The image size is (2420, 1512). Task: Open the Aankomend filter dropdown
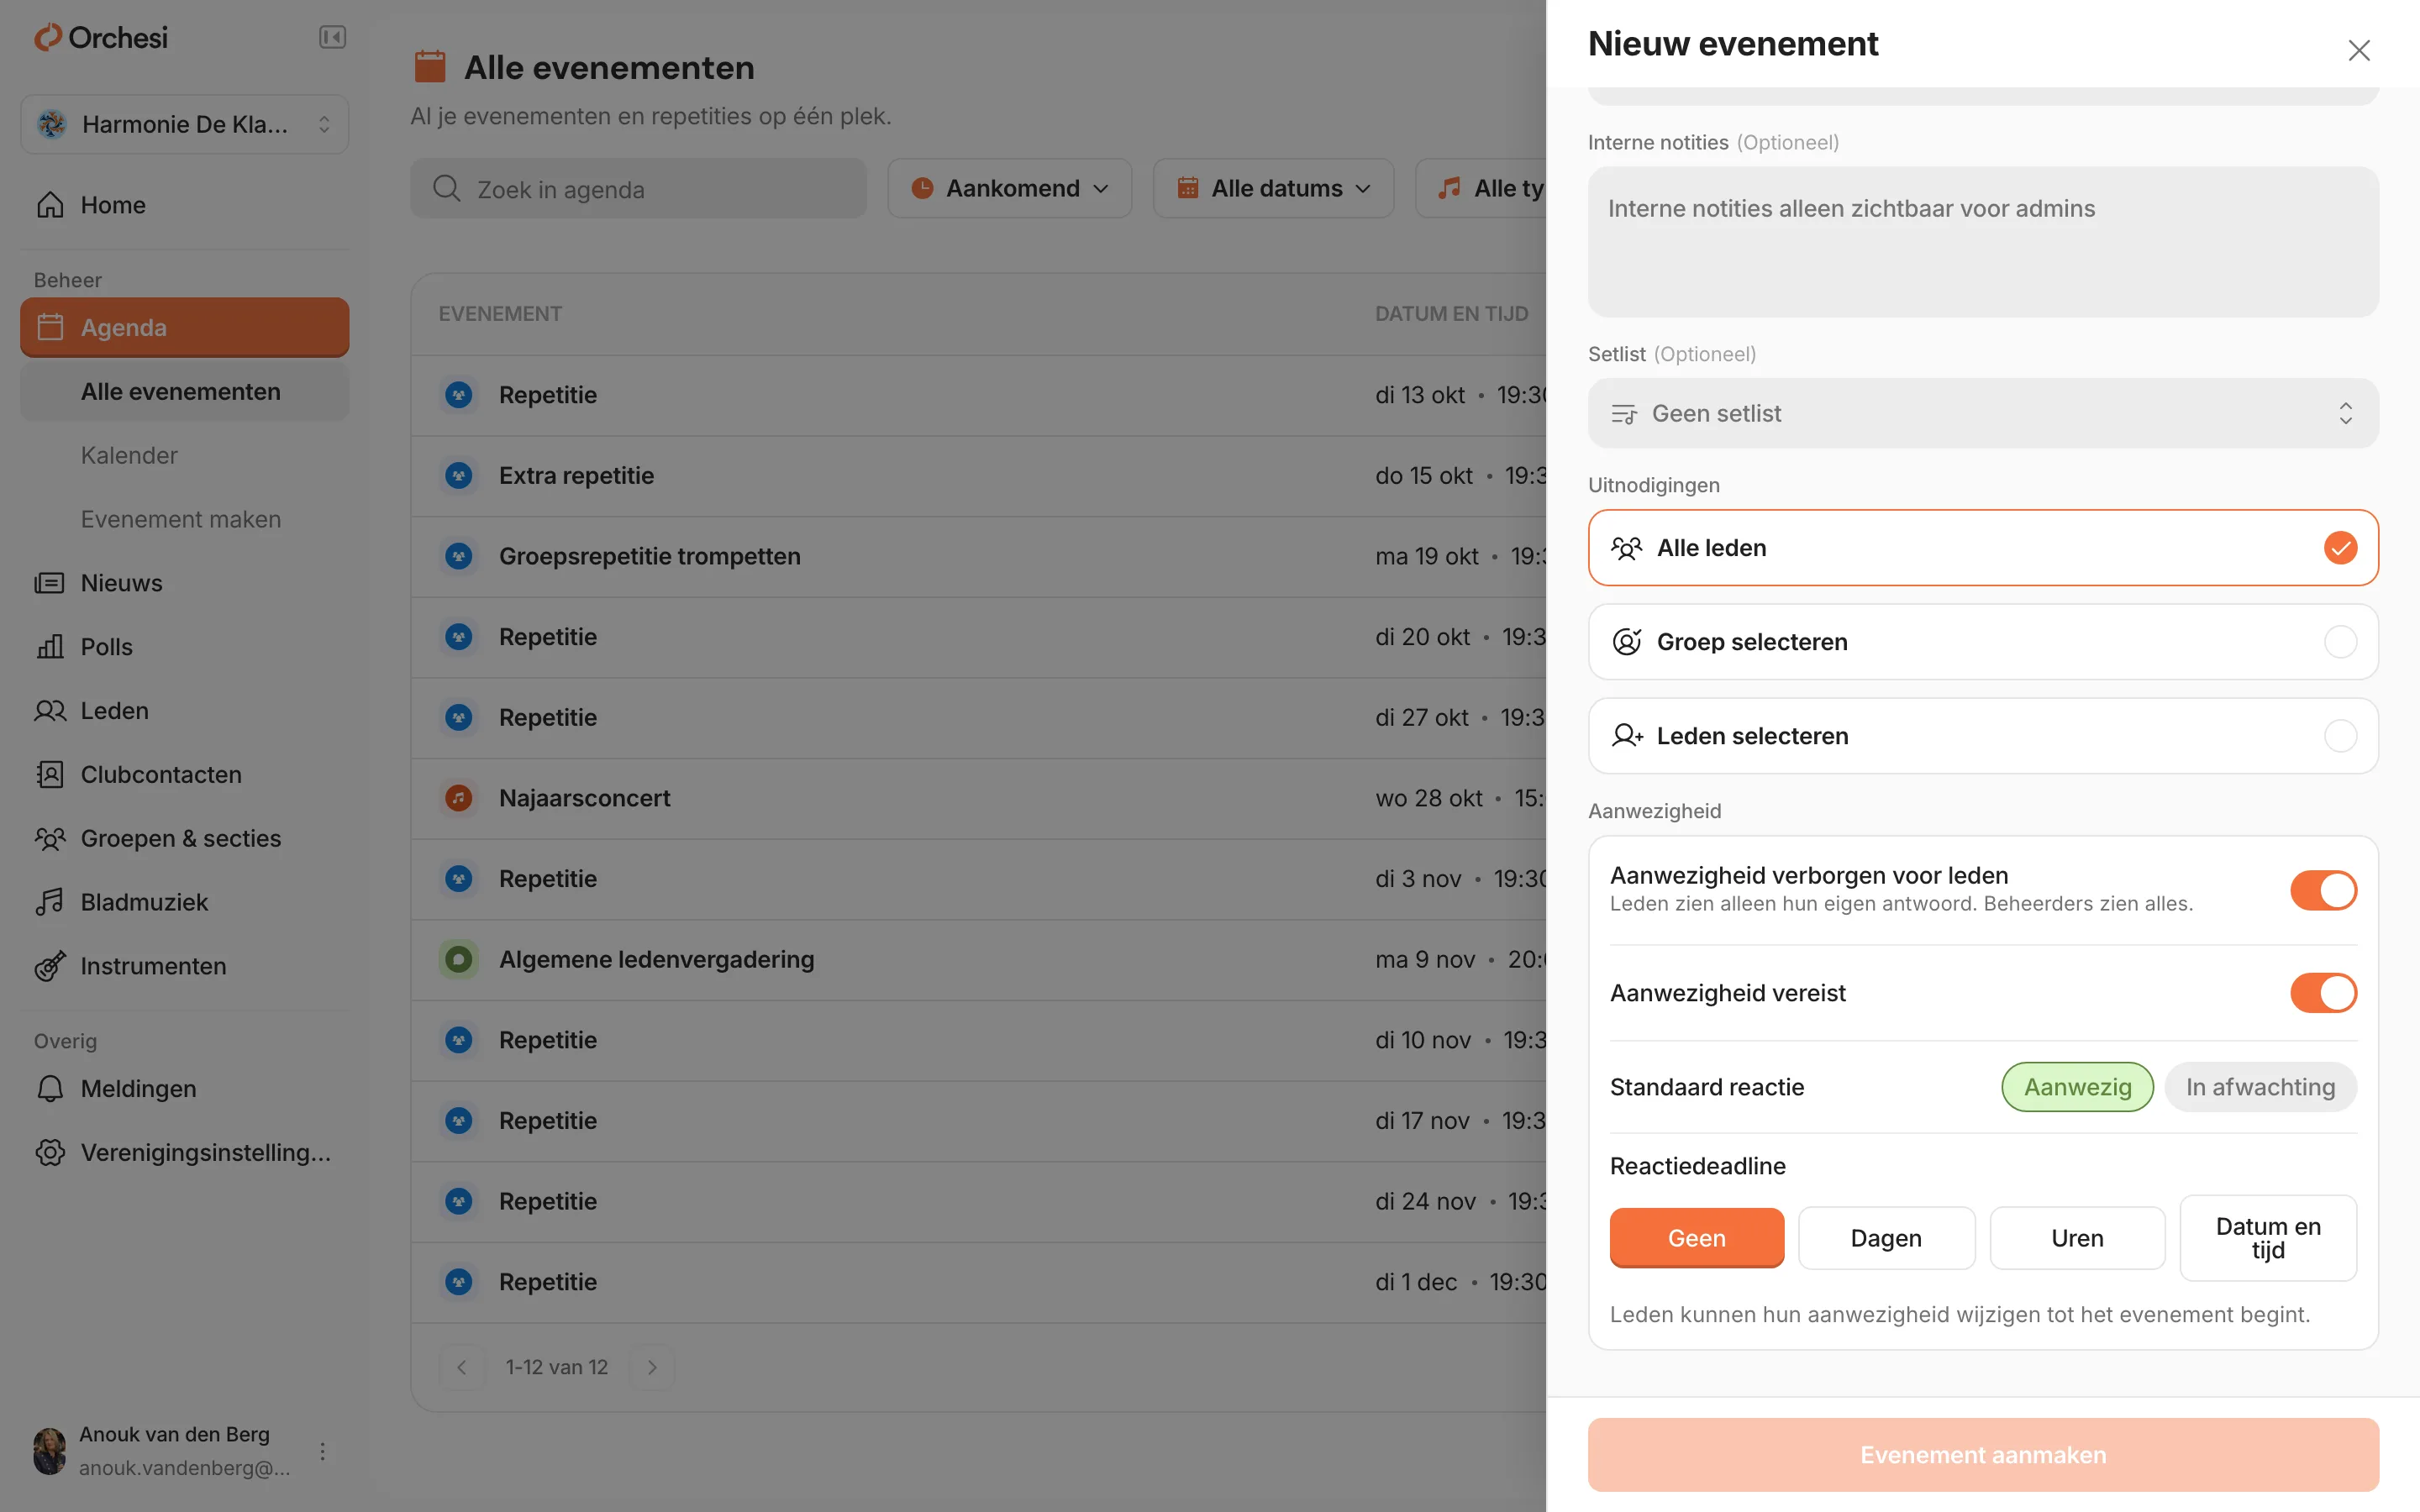[1010, 188]
